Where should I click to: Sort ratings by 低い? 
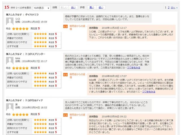[x=101, y=8]
